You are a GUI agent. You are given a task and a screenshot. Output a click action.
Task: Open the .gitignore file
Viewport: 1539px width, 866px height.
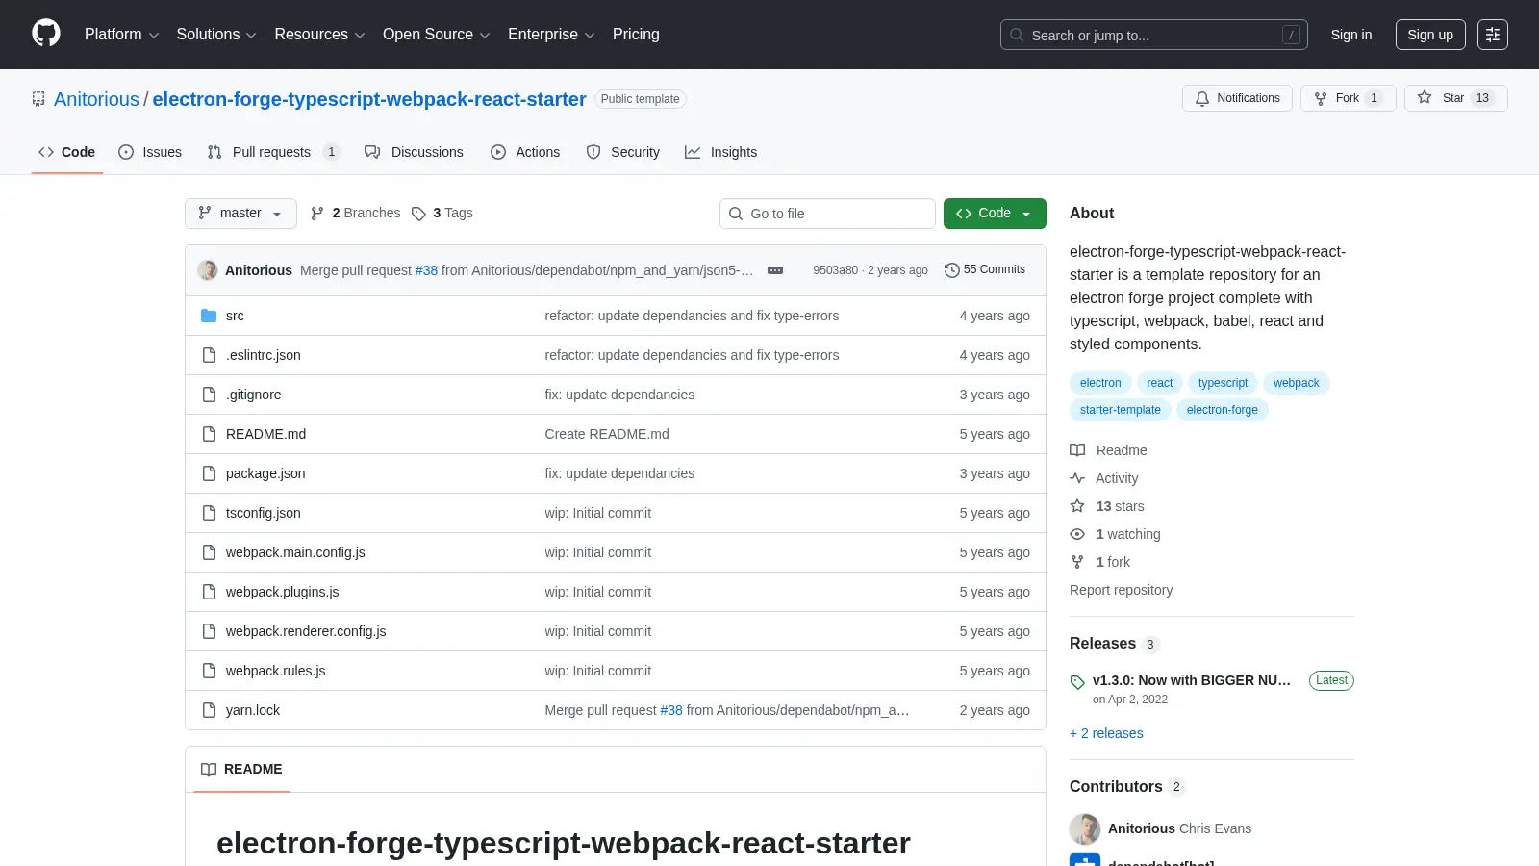click(254, 395)
